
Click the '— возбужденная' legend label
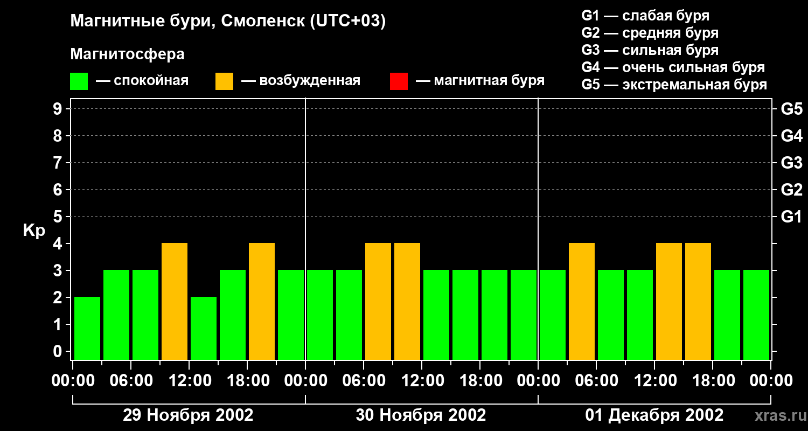[x=301, y=81]
